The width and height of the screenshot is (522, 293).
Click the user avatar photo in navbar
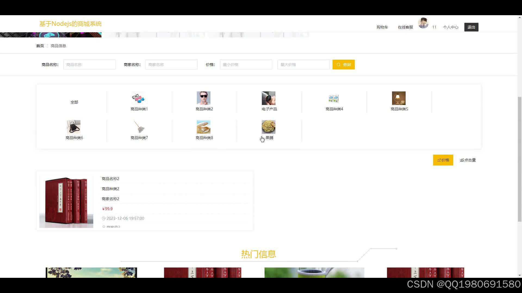424,23
